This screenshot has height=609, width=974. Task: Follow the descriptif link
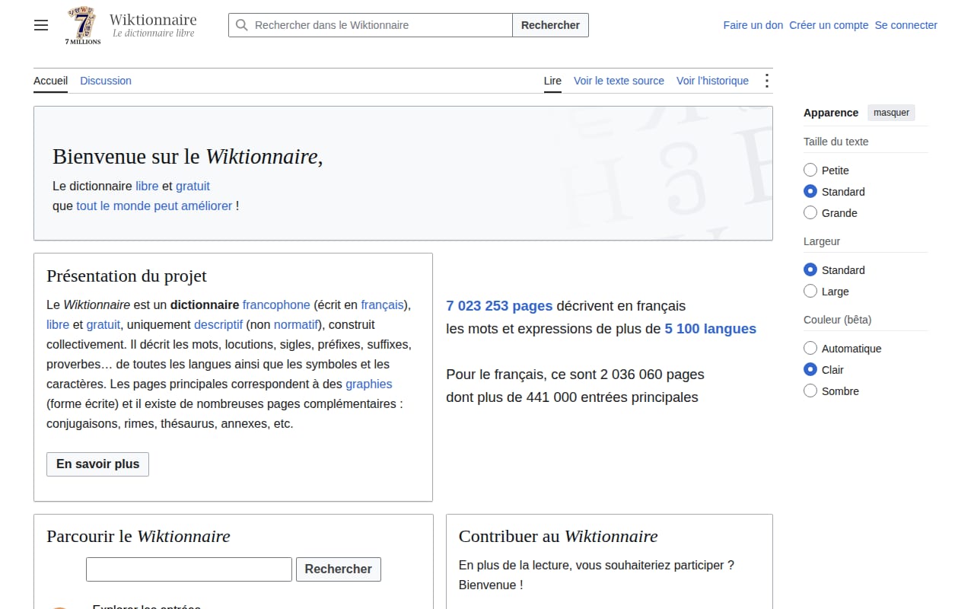coord(218,324)
